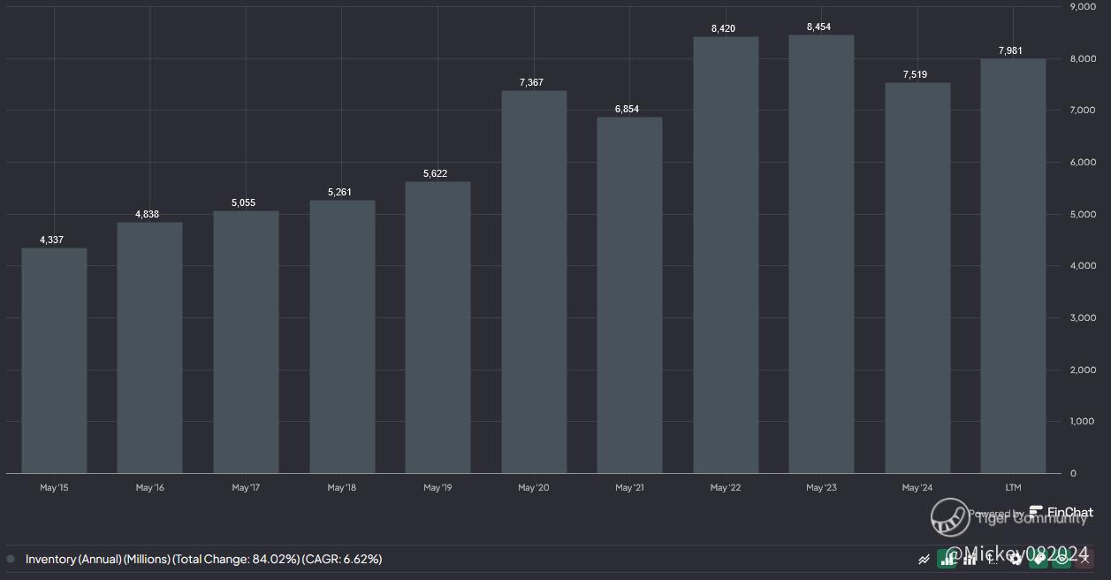Select the green bar chart type icon
Screen dimensions: 1111x580
(947, 560)
